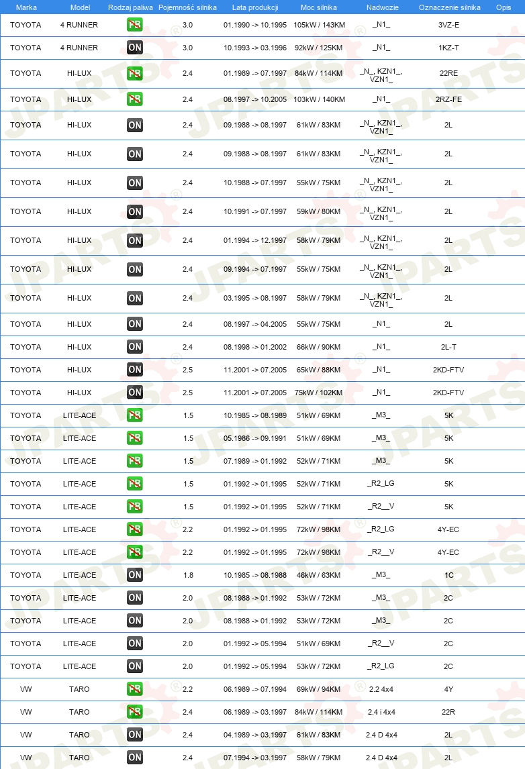Click 4 RUNNER model in the 3VZ-E row

pyautogui.click(x=79, y=25)
